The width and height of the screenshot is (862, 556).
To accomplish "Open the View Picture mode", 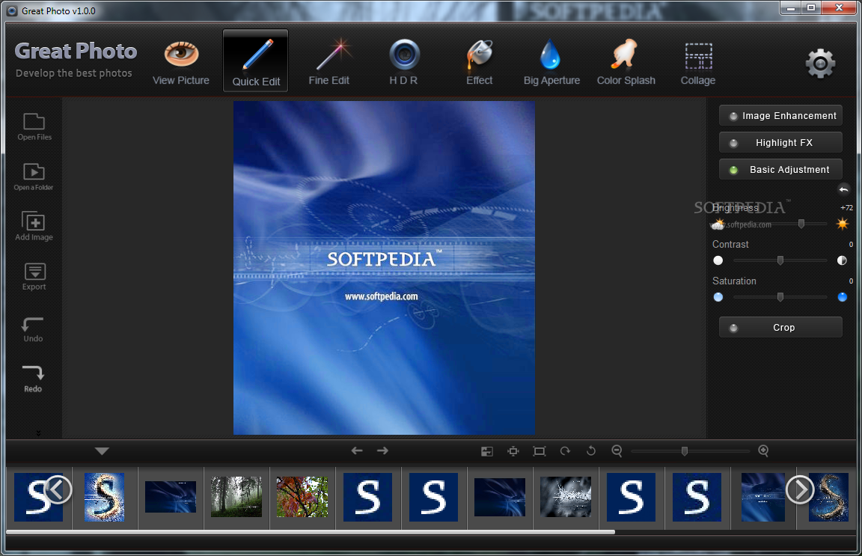I will [181, 63].
